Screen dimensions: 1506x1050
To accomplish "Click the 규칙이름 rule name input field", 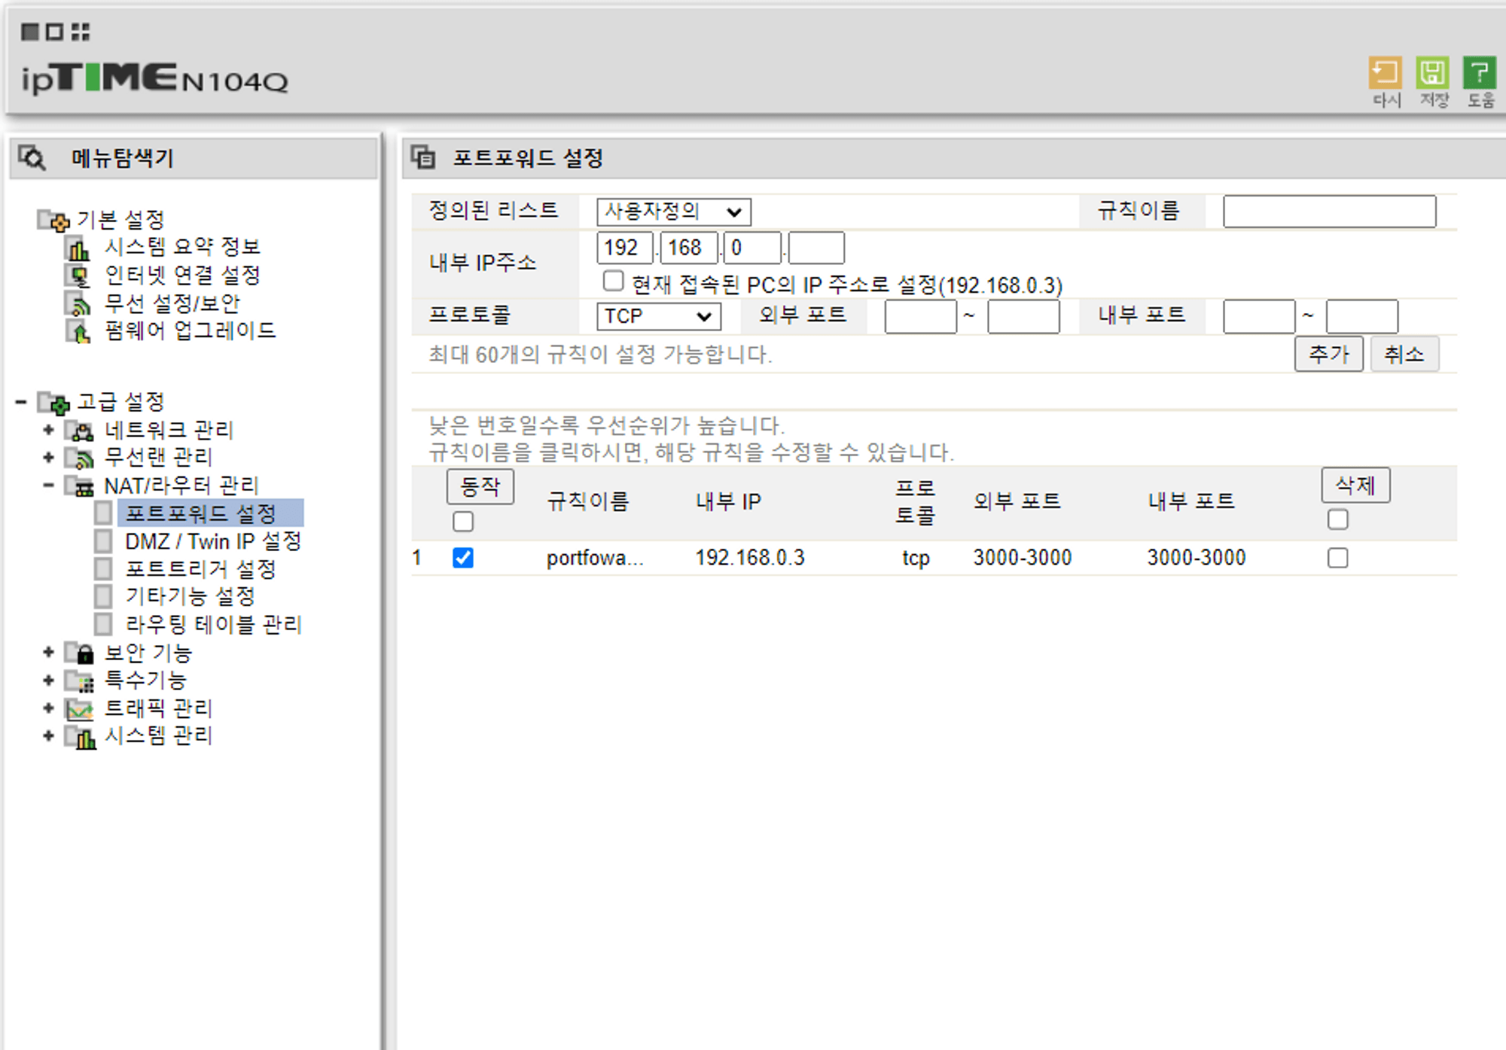I will (1329, 212).
